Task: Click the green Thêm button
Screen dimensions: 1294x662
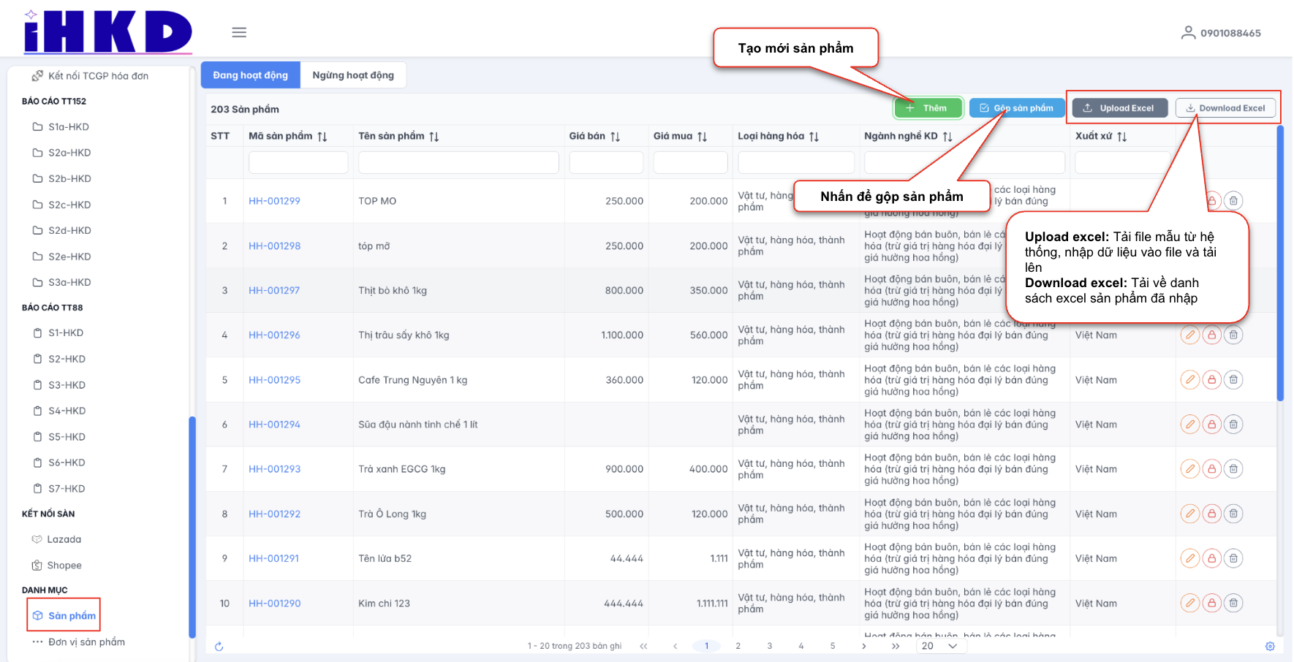Action: [927, 108]
